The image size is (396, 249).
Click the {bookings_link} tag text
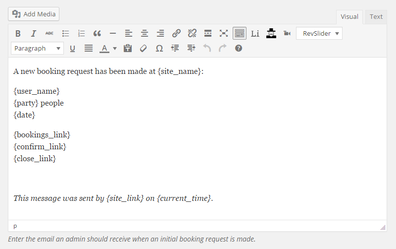click(x=42, y=134)
